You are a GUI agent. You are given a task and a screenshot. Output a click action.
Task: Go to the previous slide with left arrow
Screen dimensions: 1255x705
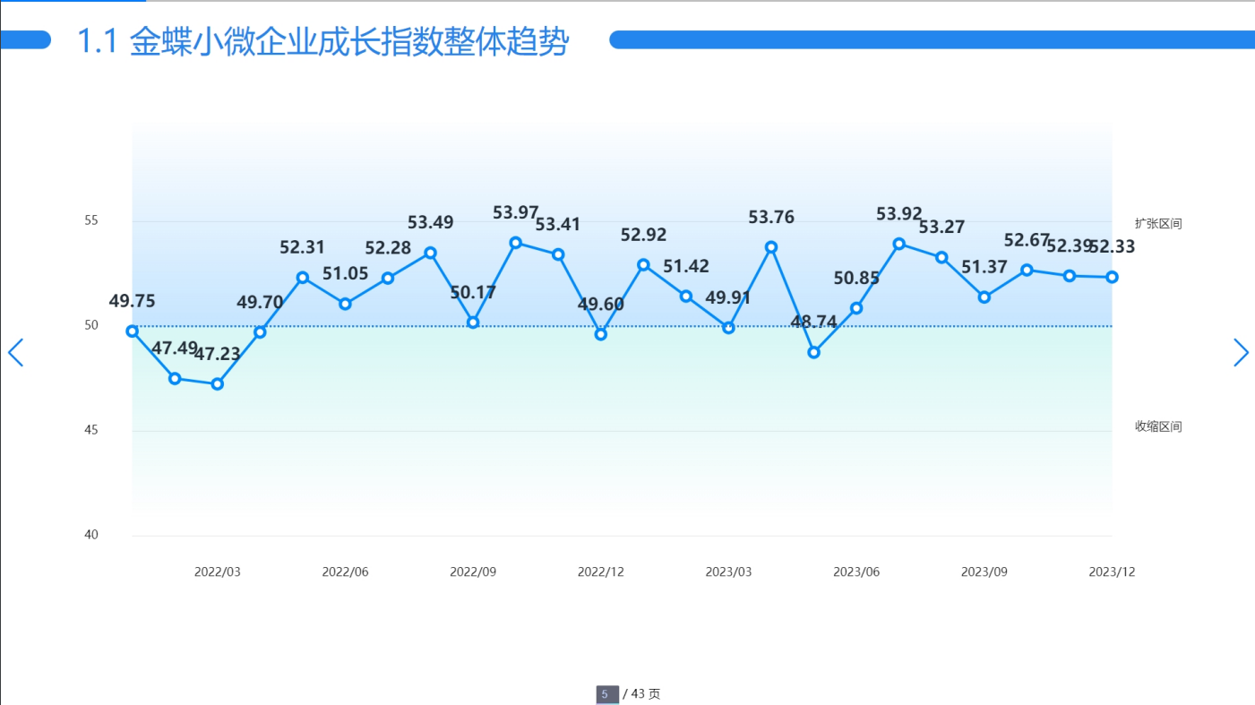[15, 353]
